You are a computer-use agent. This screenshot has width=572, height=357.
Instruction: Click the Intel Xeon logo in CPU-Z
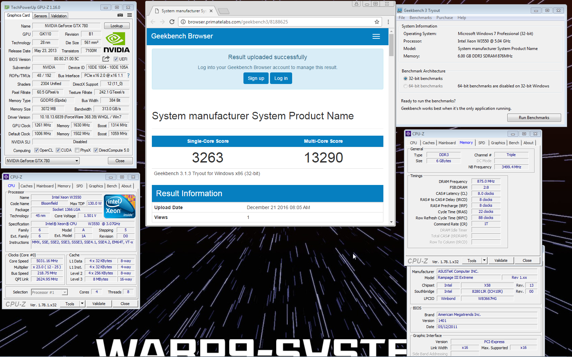click(120, 206)
